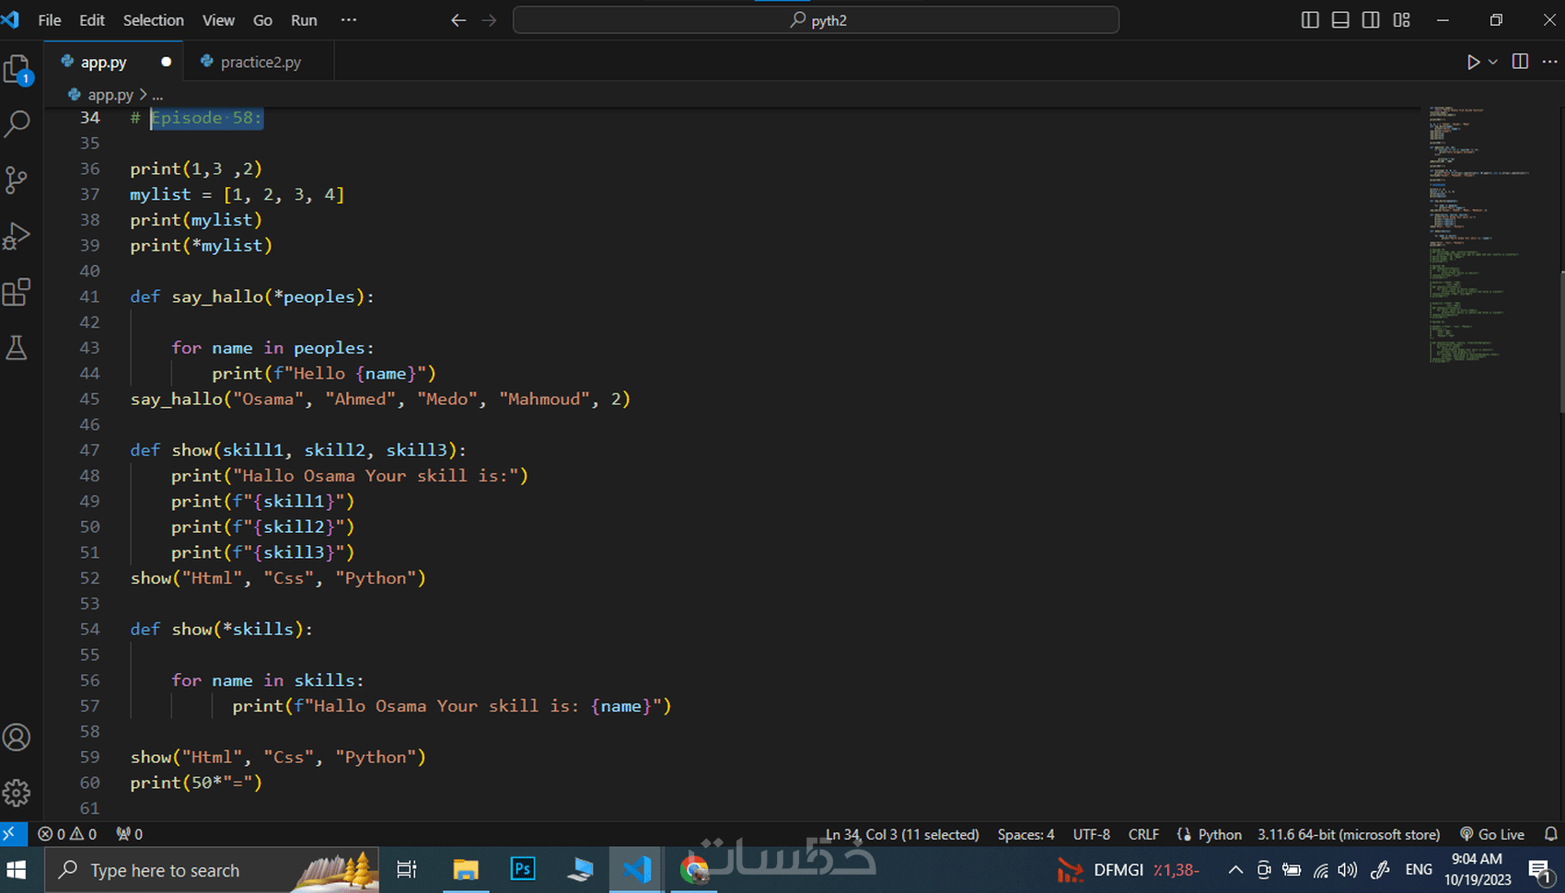Go back using the title bar arrow
The width and height of the screenshot is (1565, 893).
[458, 20]
